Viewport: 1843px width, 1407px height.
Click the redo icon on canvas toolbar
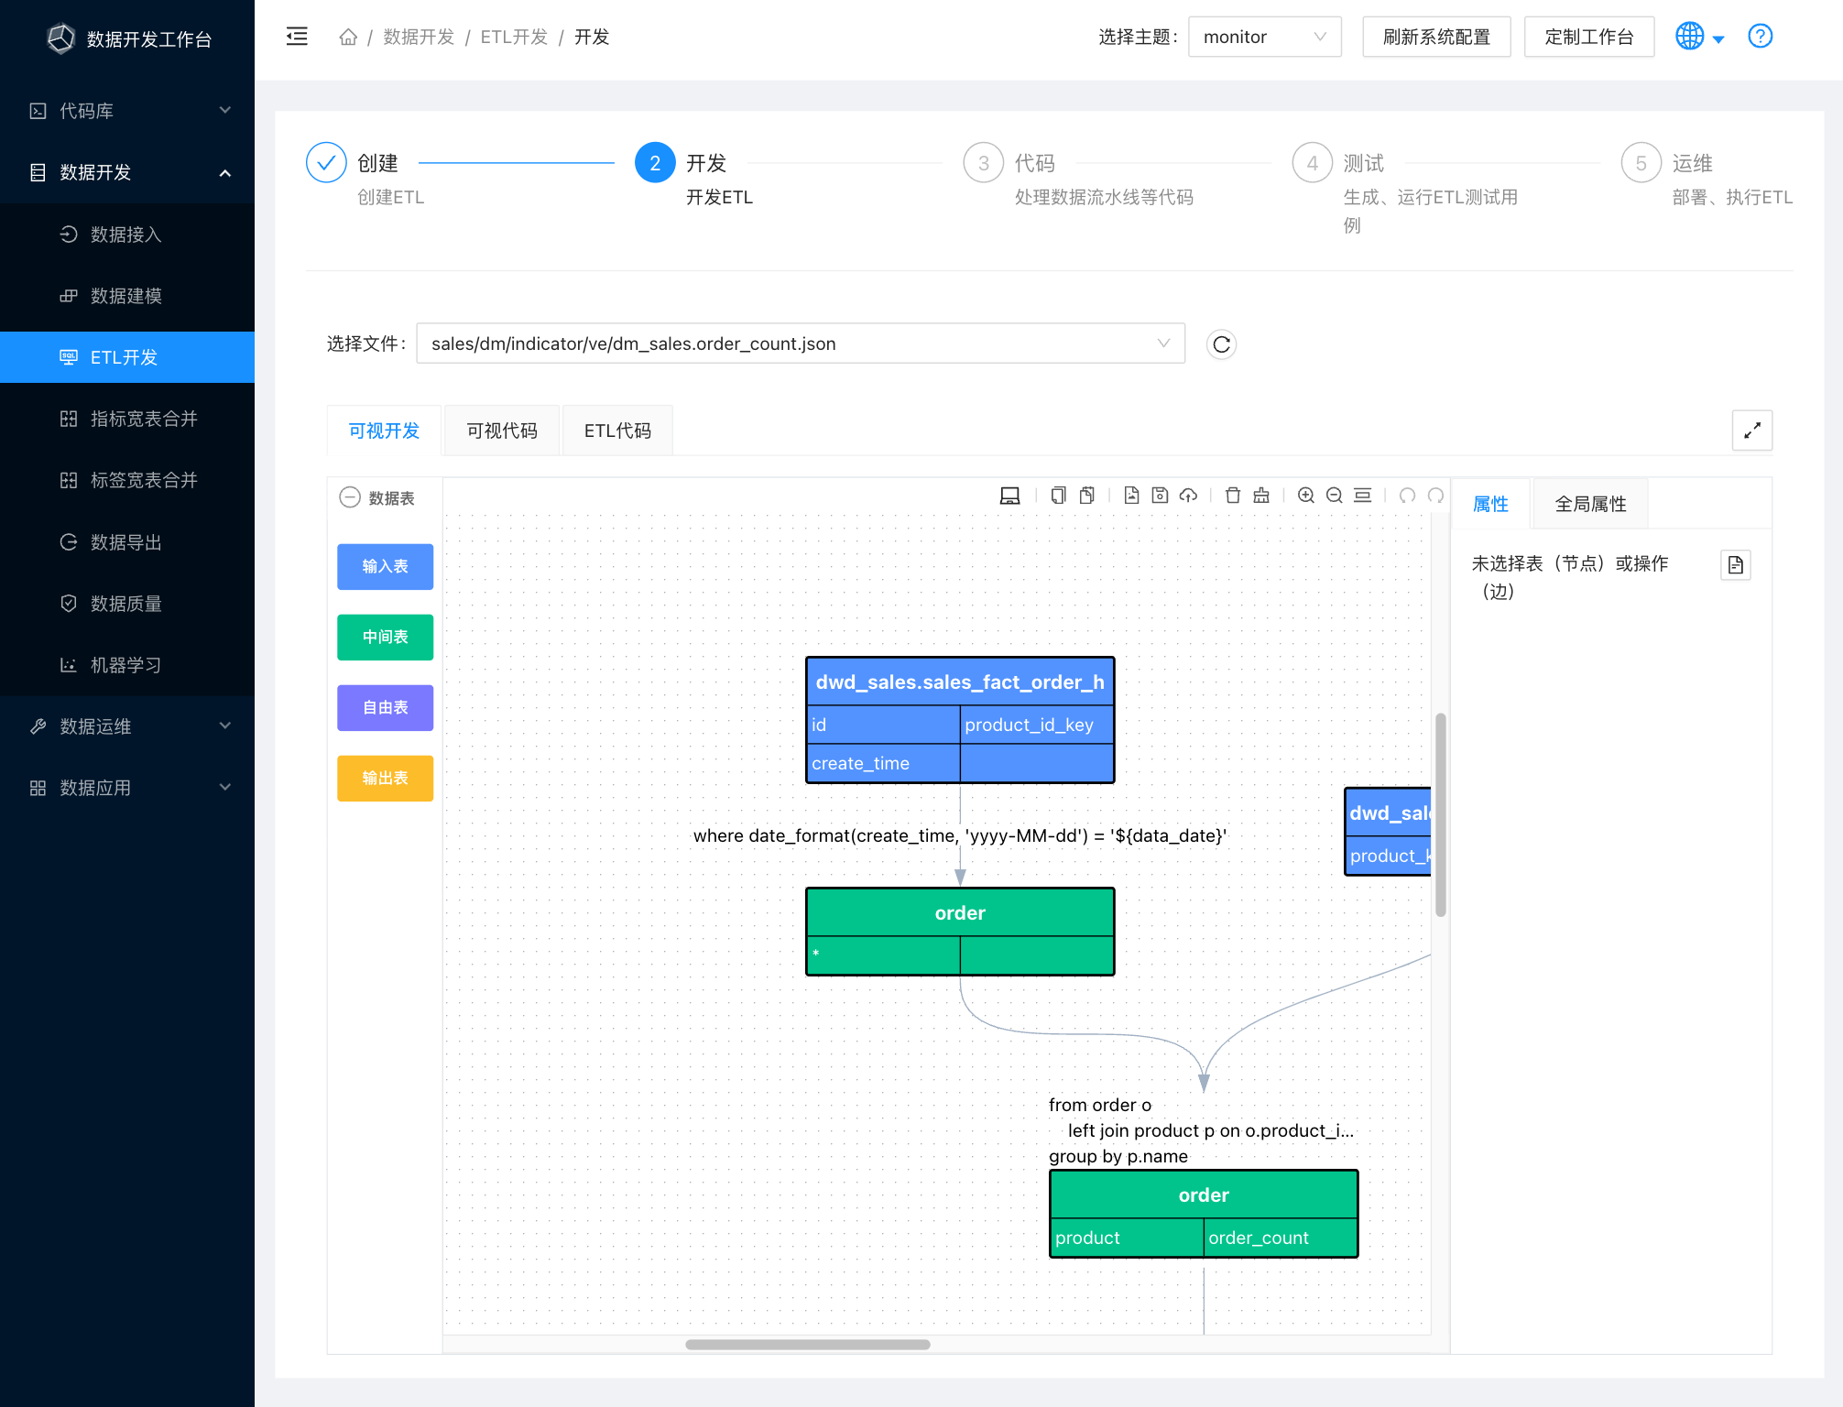1434,496
